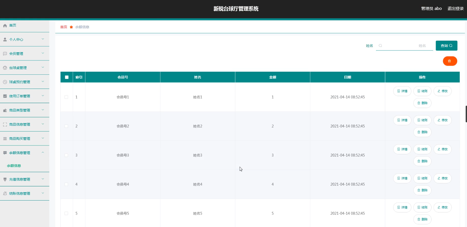Toggle the select-all checkbox in the table header
467x227 pixels.
(67, 77)
